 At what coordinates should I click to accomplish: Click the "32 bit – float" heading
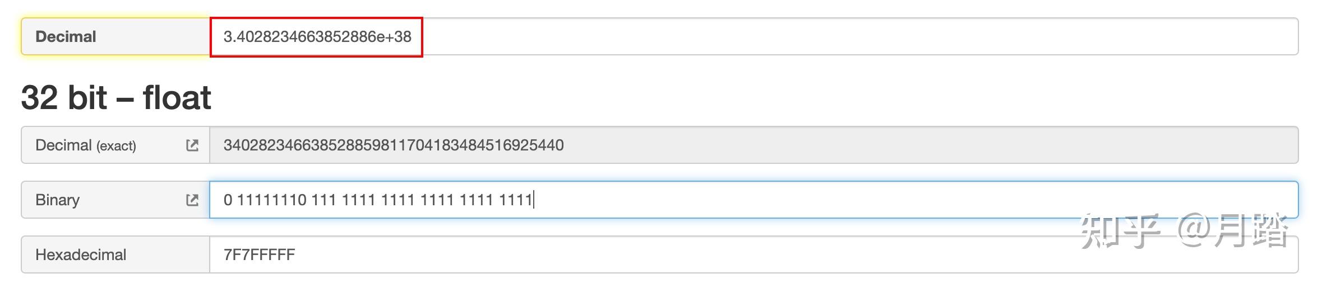pos(116,97)
